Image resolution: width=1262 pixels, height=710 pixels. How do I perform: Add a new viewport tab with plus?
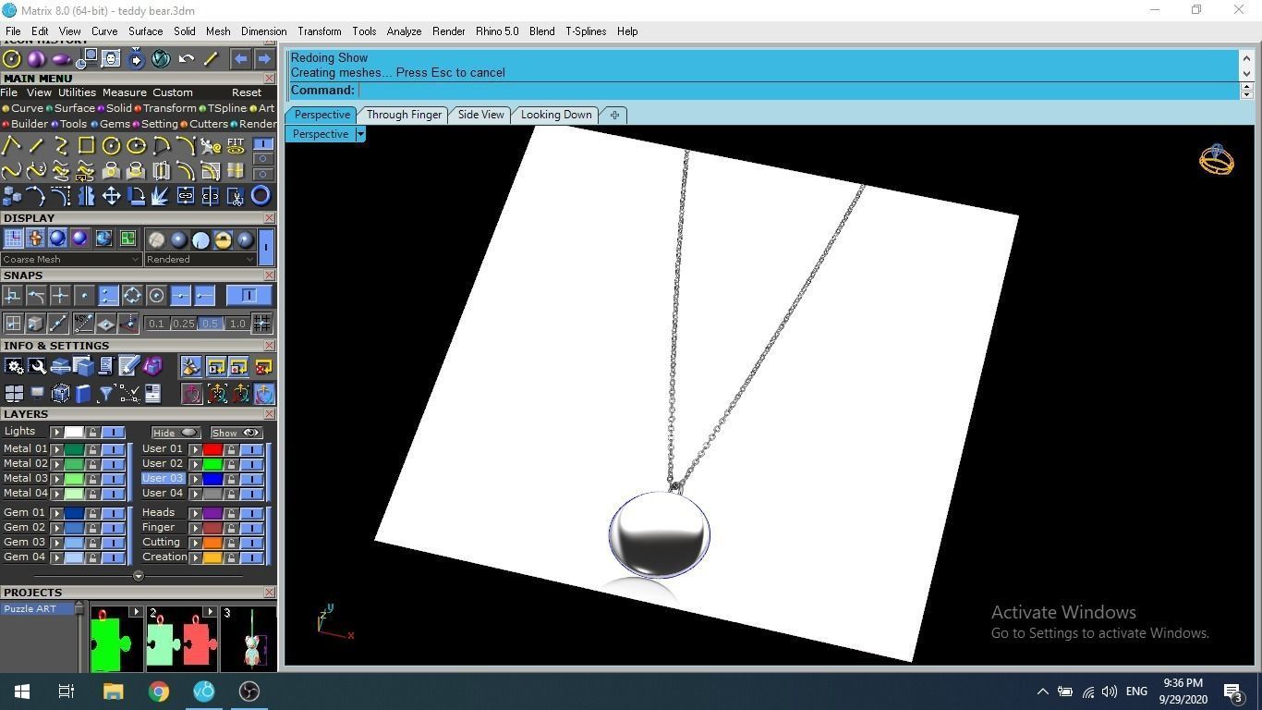[x=614, y=115]
